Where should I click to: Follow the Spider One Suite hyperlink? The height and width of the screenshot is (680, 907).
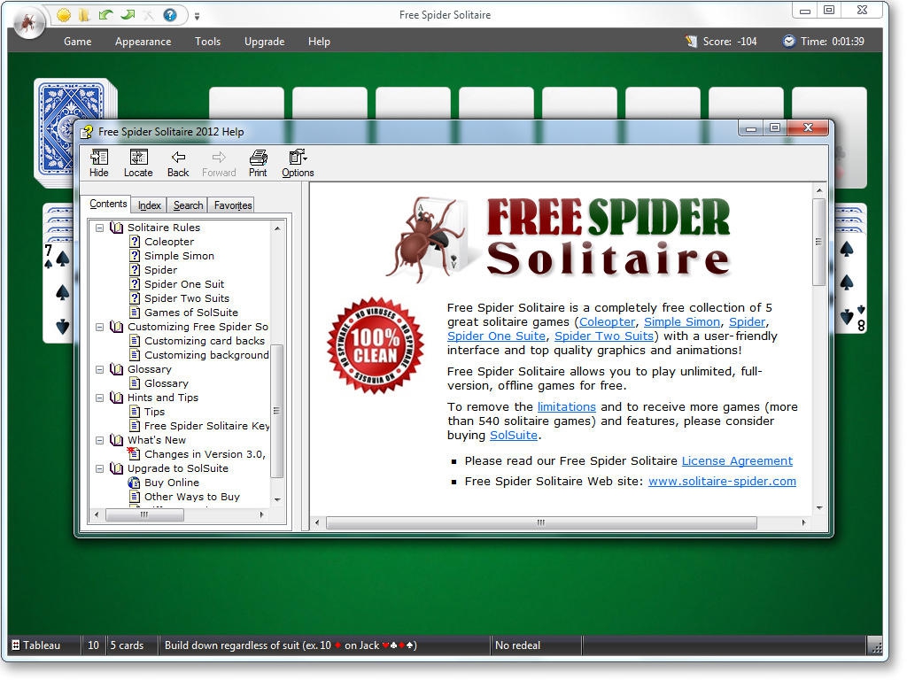point(496,336)
